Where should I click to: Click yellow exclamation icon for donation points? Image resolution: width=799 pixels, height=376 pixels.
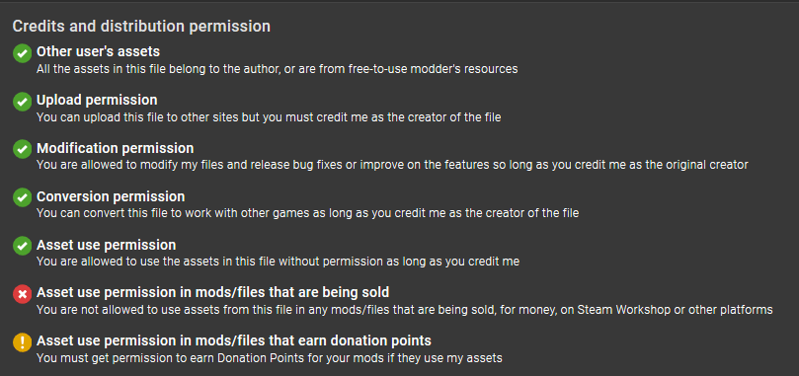pyautogui.click(x=22, y=342)
